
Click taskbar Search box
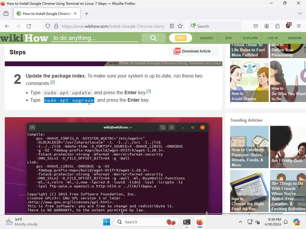(146, 222)
